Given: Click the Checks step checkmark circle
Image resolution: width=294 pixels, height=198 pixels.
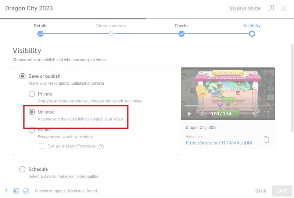Looking at the screenshot, I should [182, 34].
